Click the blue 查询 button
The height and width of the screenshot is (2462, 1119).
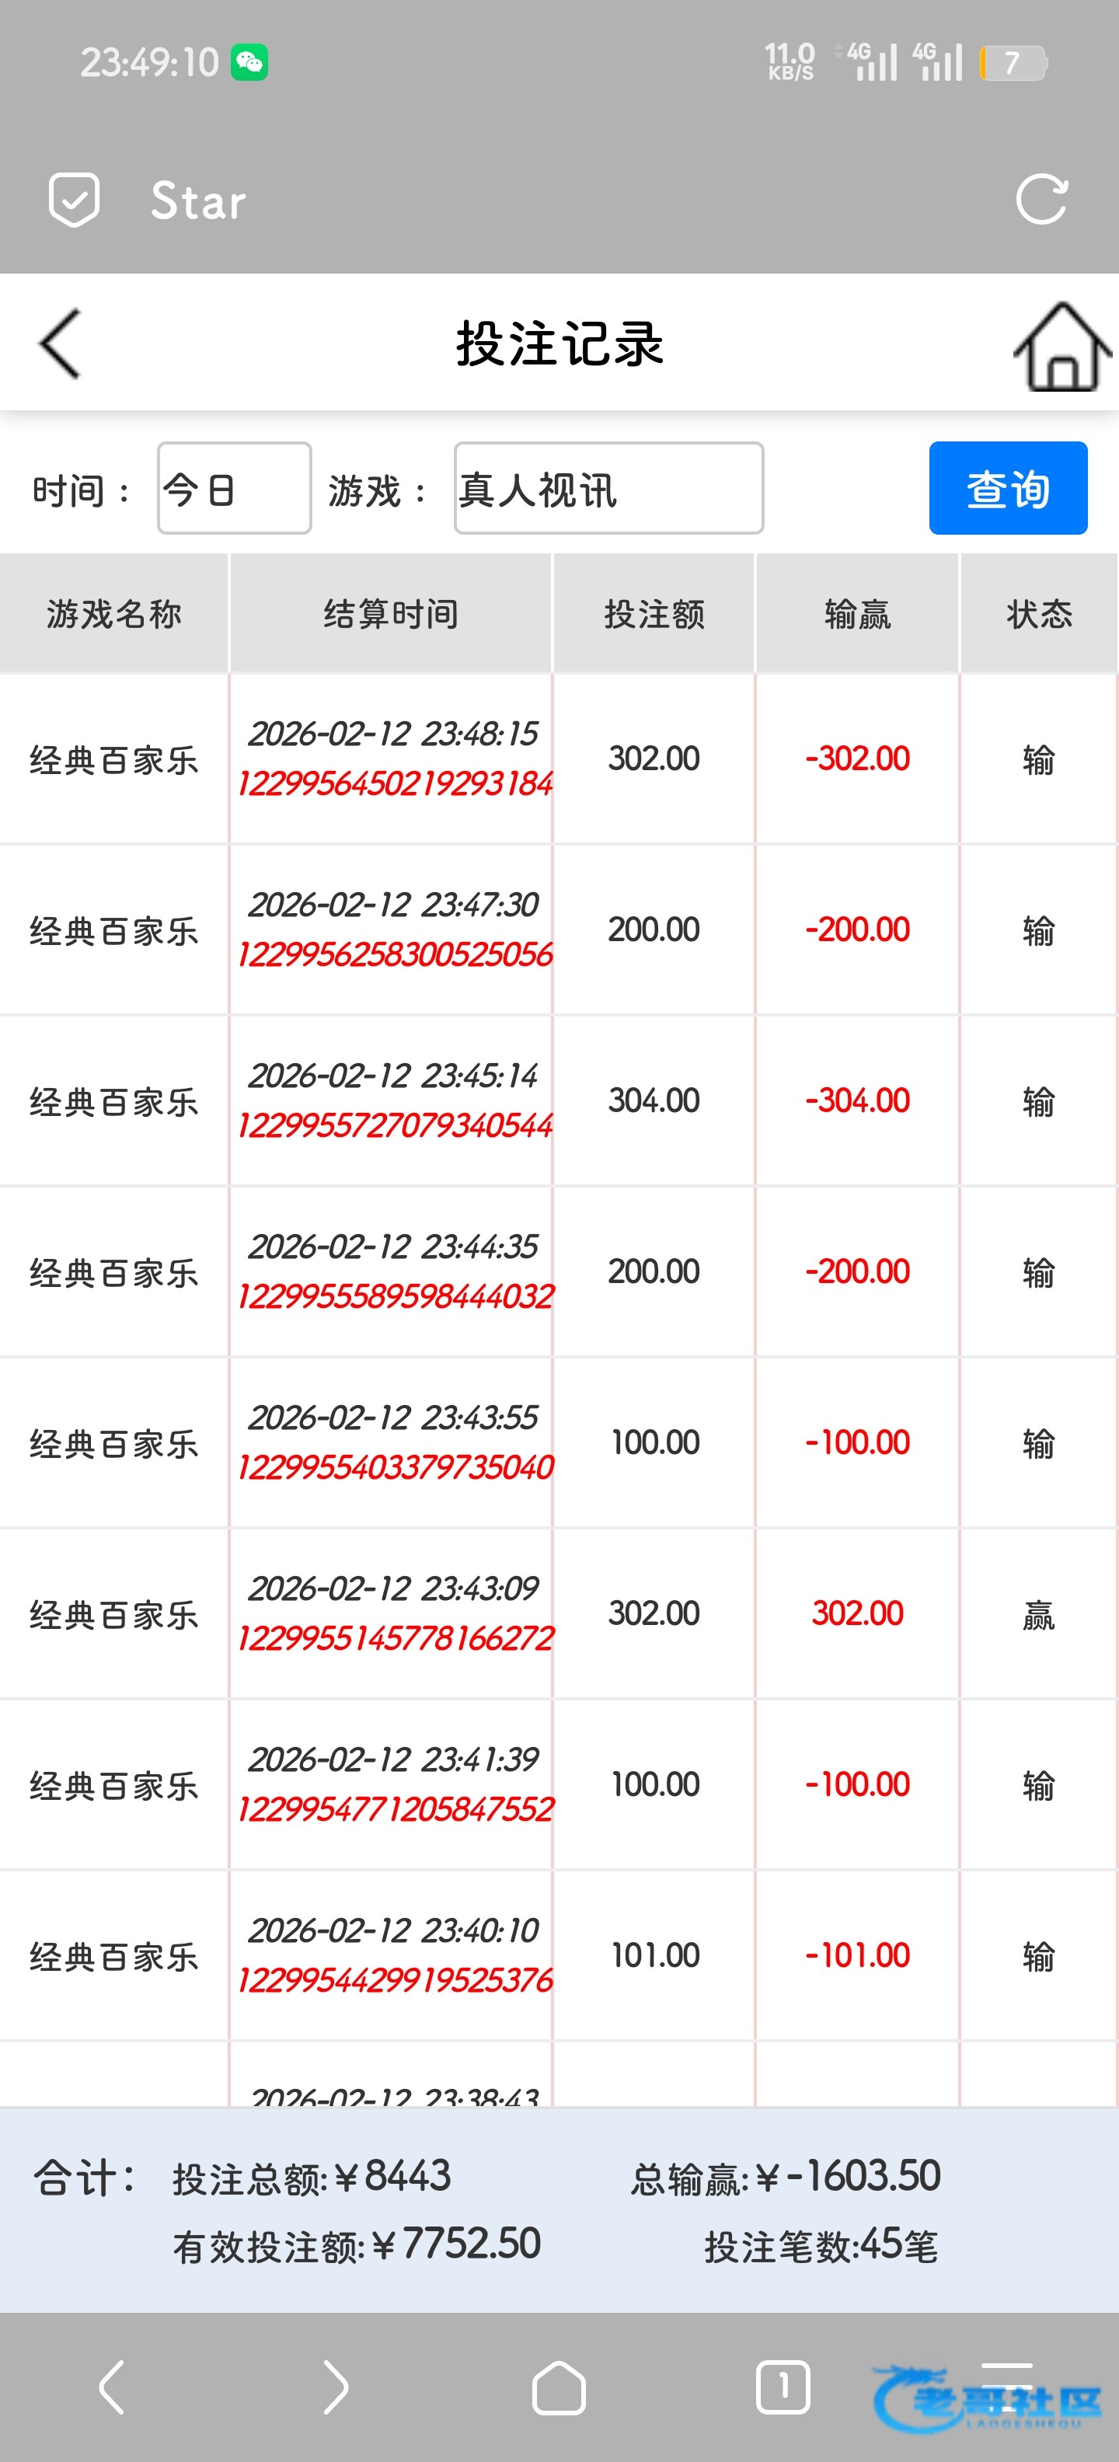pos(1007,488)
